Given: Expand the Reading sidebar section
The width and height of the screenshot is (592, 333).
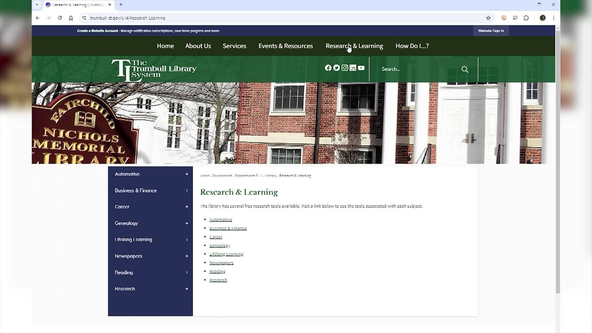Looking at the screenshot, I should [x=187, y=273].
